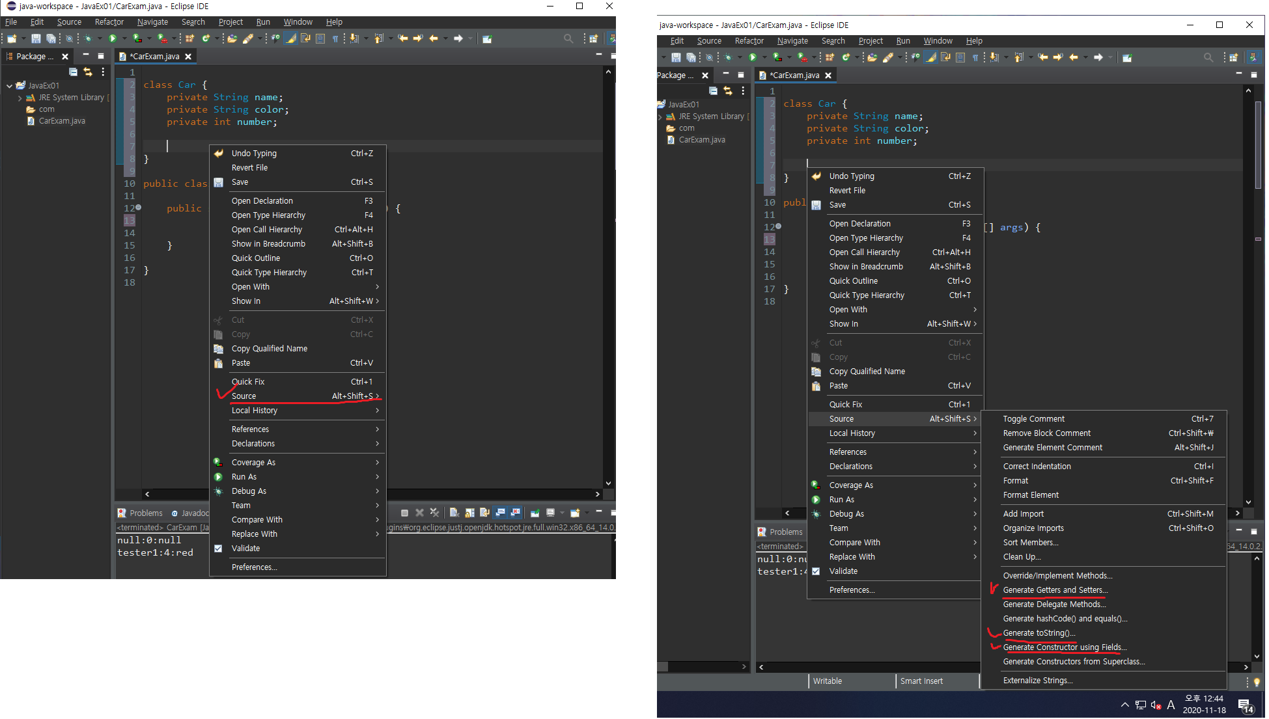The image size is (1269, 719).
Task: Click Open Type folder icon in right toolbar
Action: click(x=872, y=58)
